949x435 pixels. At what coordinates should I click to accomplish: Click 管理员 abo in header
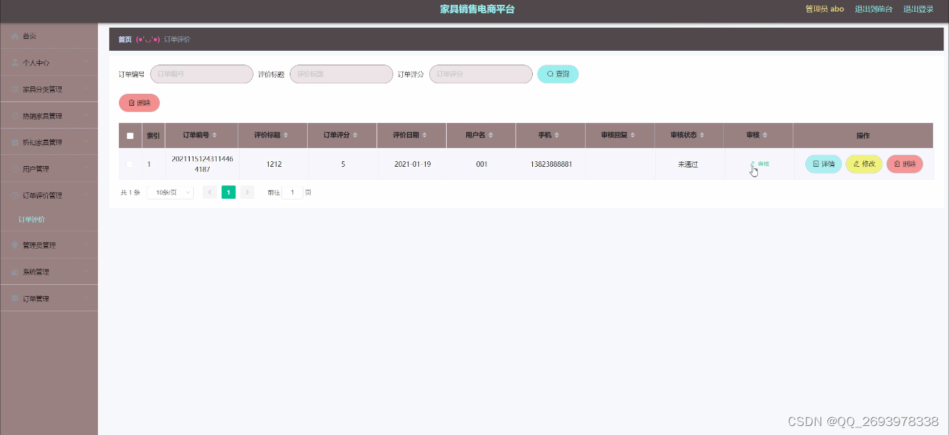(825, 9)
